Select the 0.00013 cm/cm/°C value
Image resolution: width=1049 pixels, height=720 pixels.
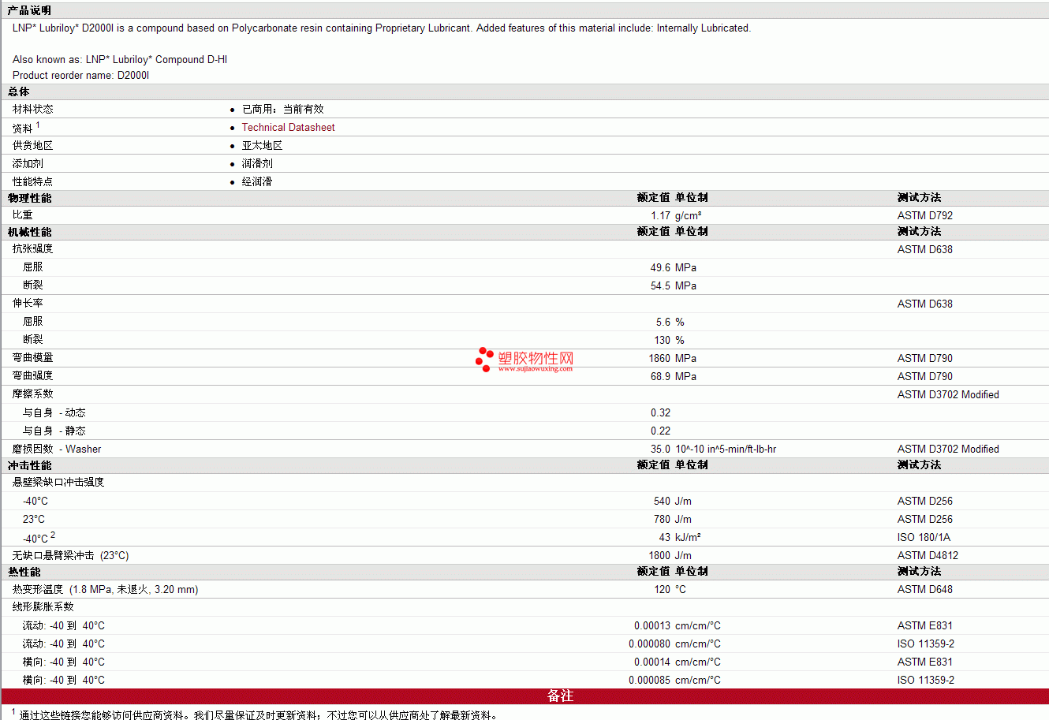point(678,625)
